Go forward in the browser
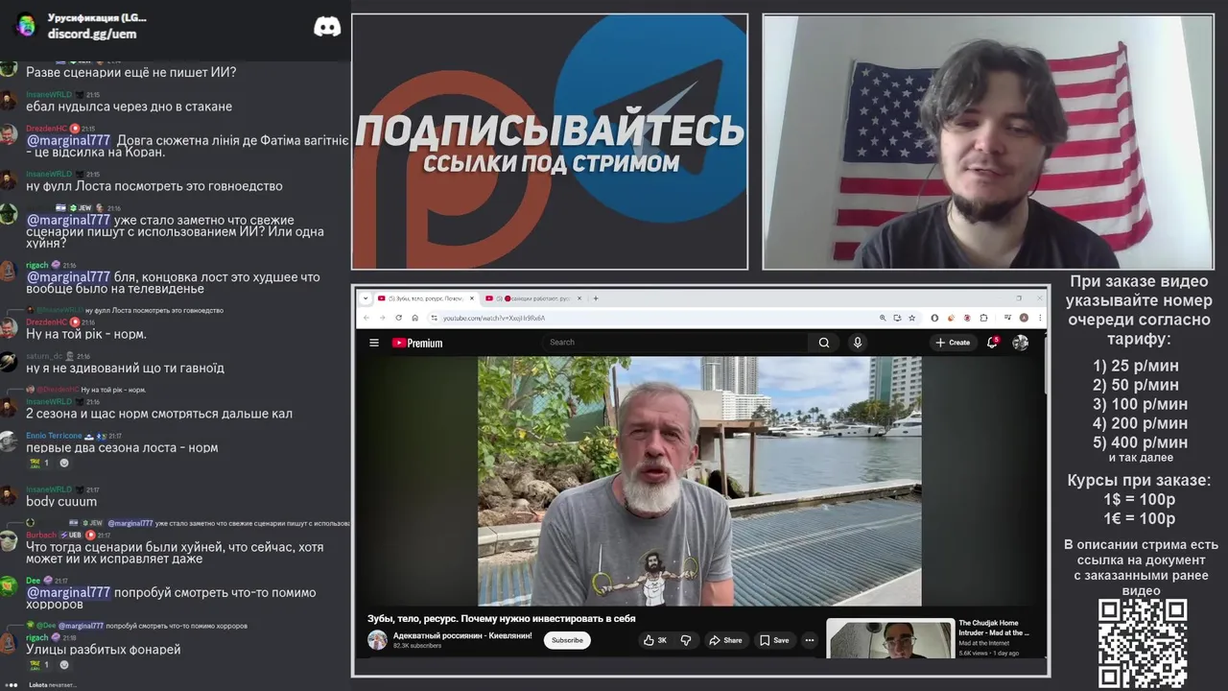Viewport: 1228px width, 691px height. pos(382,318)
